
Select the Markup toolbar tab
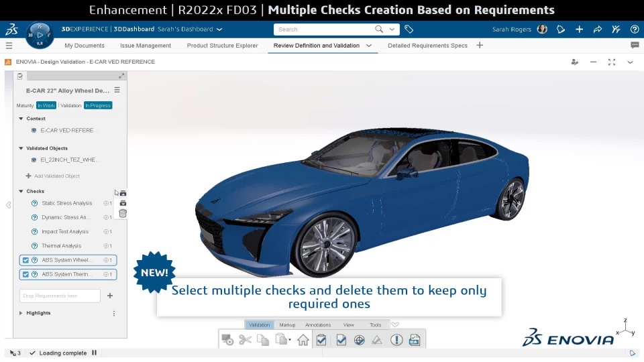pyautogui.click(x=287, y=324)
